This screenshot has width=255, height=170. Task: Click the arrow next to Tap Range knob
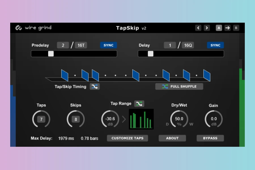click(124, 119)
